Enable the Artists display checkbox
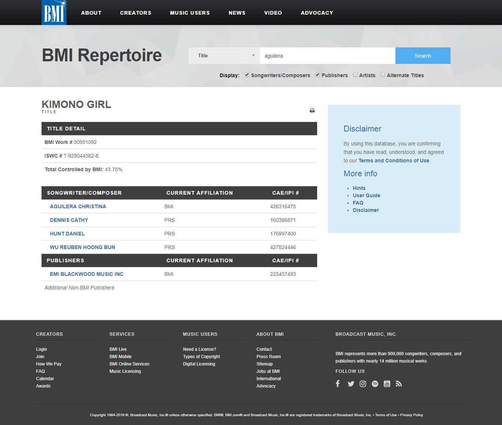This screenshot has height=425, width=502. coord(355,75)
